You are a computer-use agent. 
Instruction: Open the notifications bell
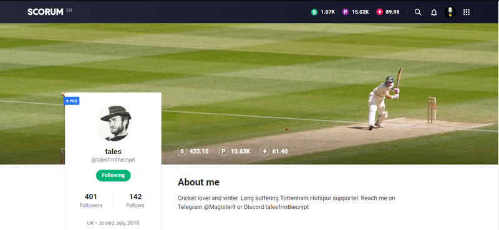pos(434,12)
